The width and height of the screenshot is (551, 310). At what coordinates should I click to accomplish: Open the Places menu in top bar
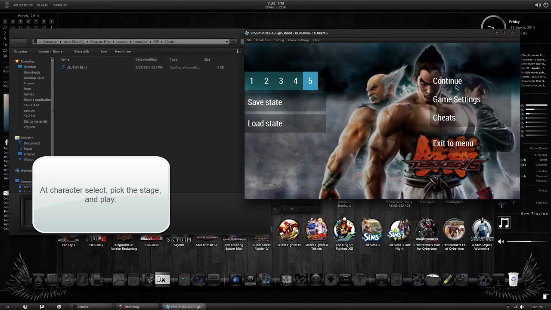pyautogui.click(x=43, y=5)
